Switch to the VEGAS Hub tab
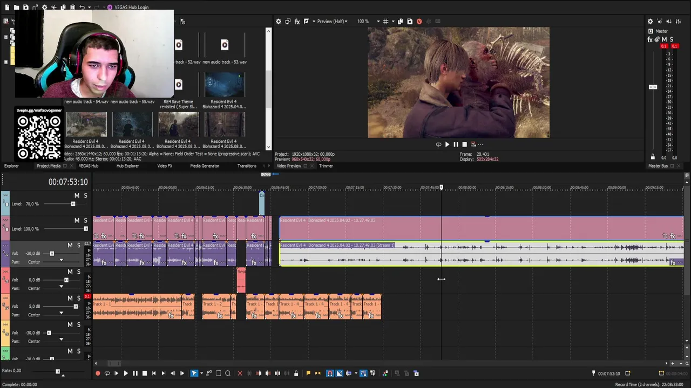Screen dimensions: 691x388 pos(89,166)
